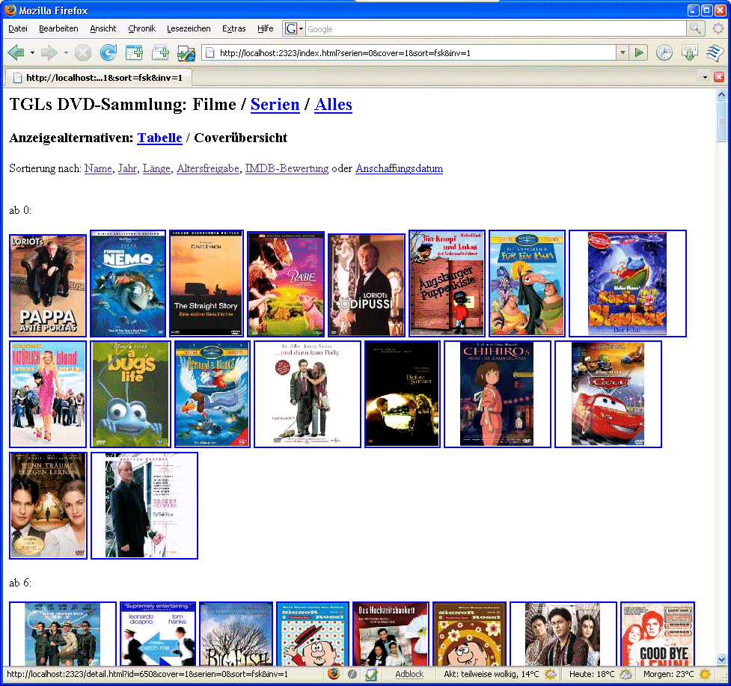Open the Loriots Ödipussi cover
This screenshot has width=731, height=686.
[x=367, y=285]
